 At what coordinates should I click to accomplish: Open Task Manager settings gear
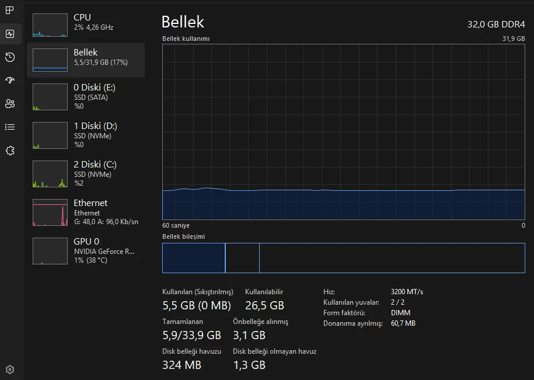(10, 369)
